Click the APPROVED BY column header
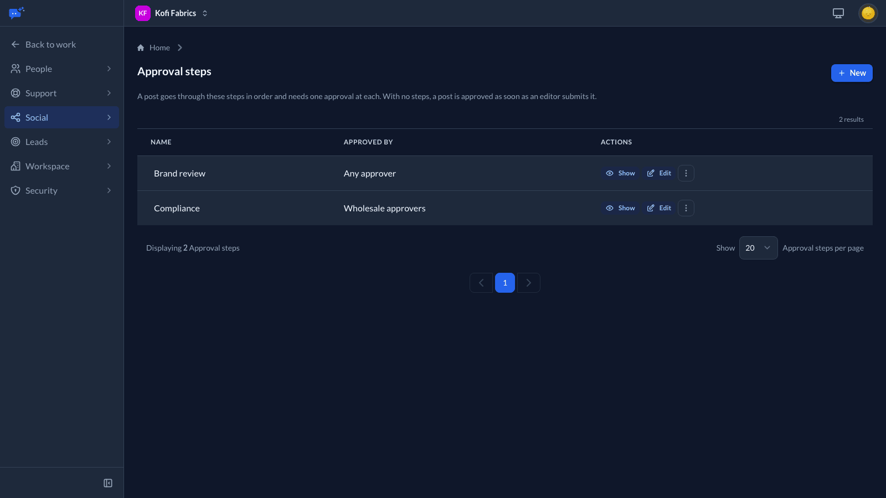This screenshot has height=498, width=886. pyautogui.click(x=368, y=142)
